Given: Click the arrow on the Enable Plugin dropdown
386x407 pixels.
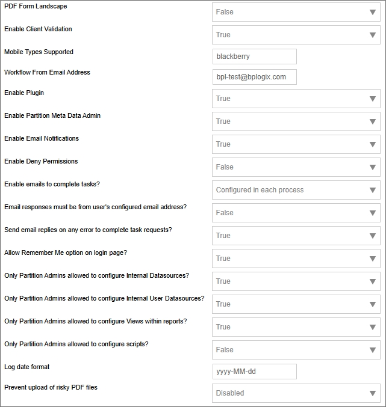Looking at the screenshot, I should click(x=373, y=99).
